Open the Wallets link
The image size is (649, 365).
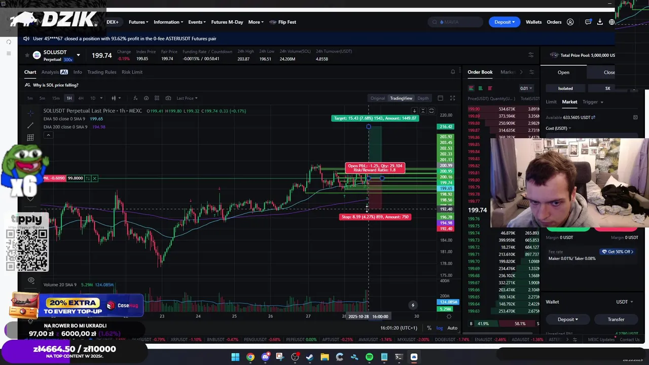tap(533, 22)
